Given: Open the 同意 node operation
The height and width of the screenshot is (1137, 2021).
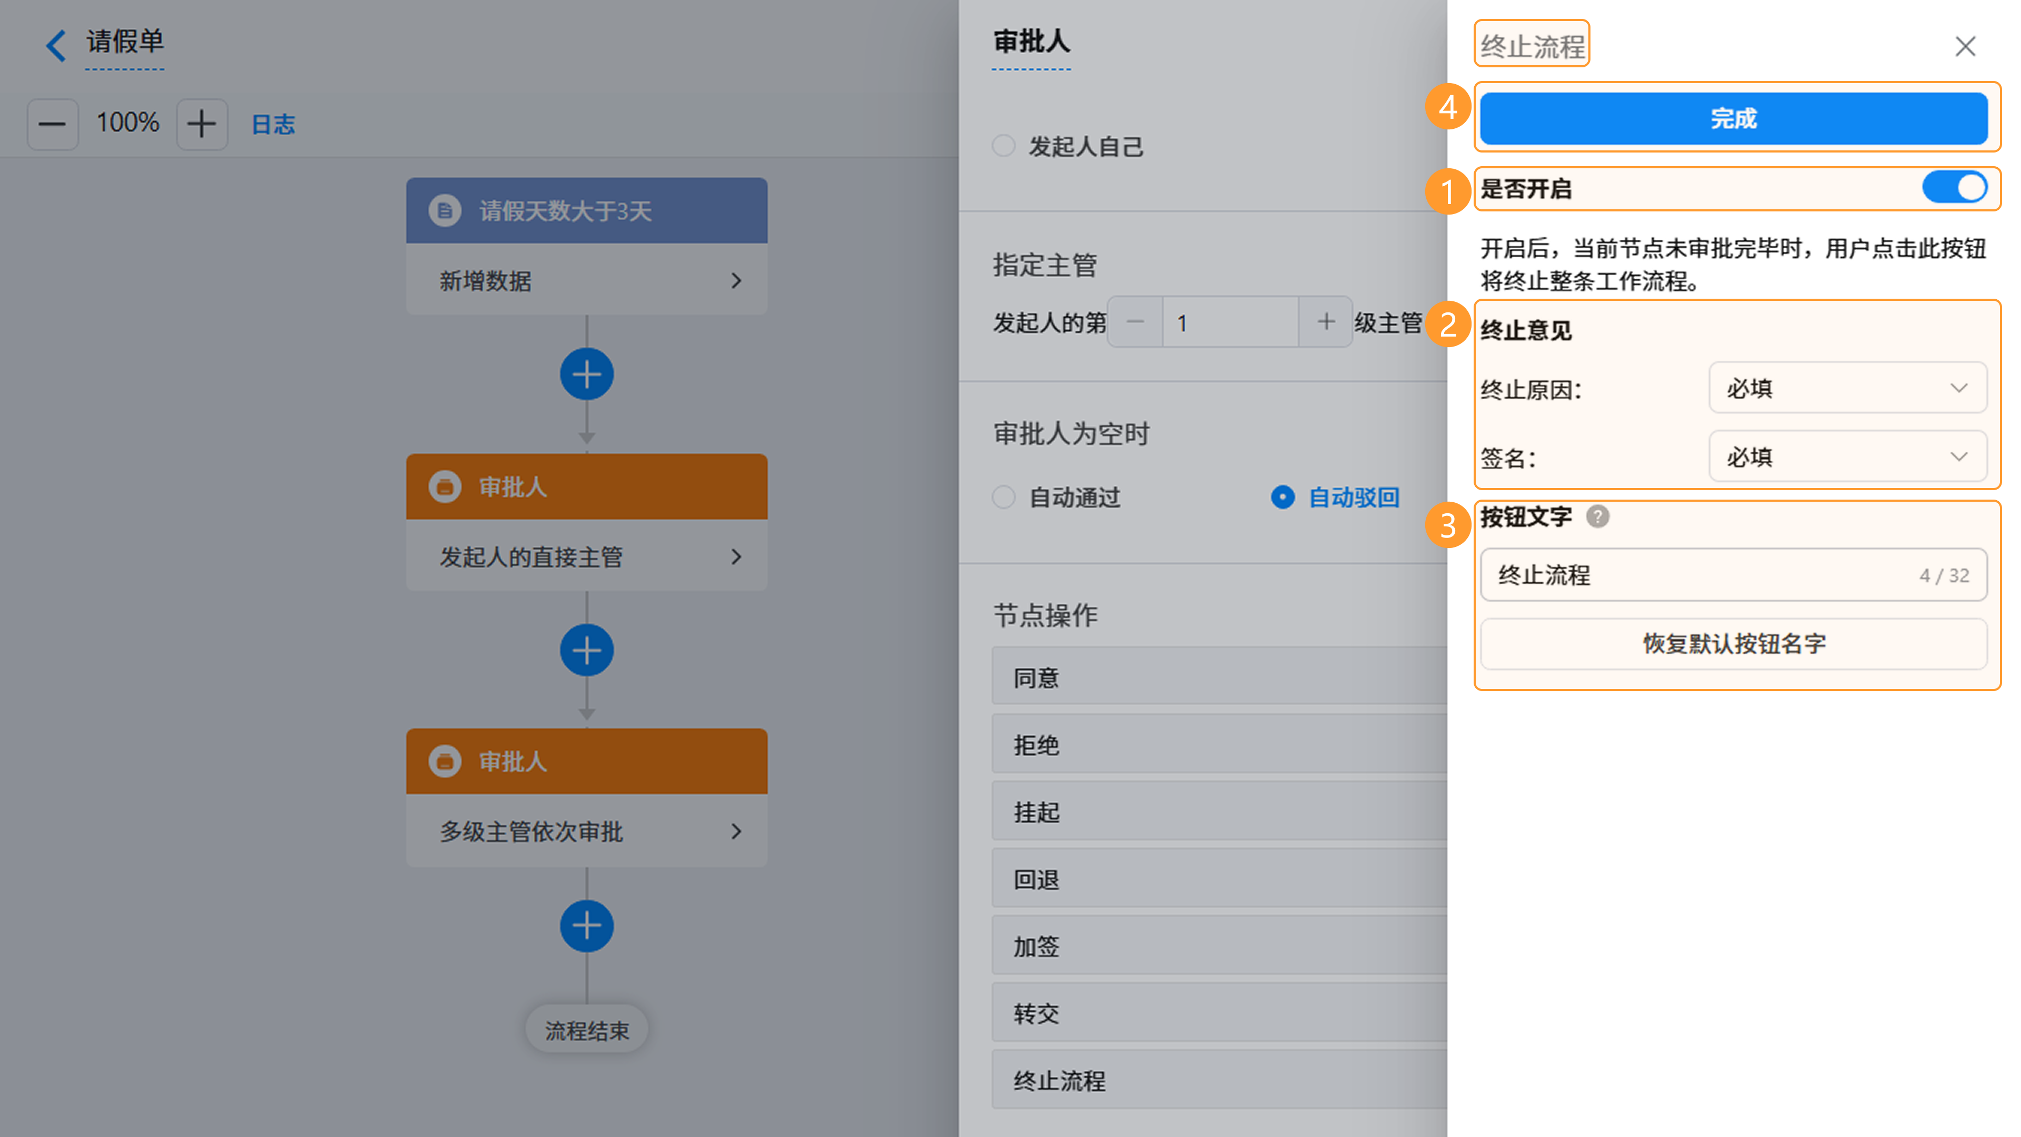Looking at the screenshot, I should [x=1219, y=677].
